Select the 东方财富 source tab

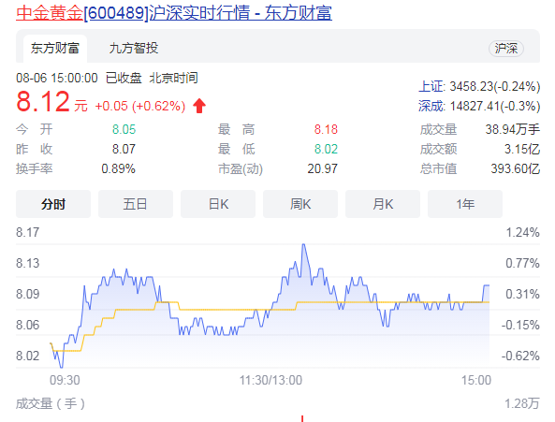pos(55,49)
